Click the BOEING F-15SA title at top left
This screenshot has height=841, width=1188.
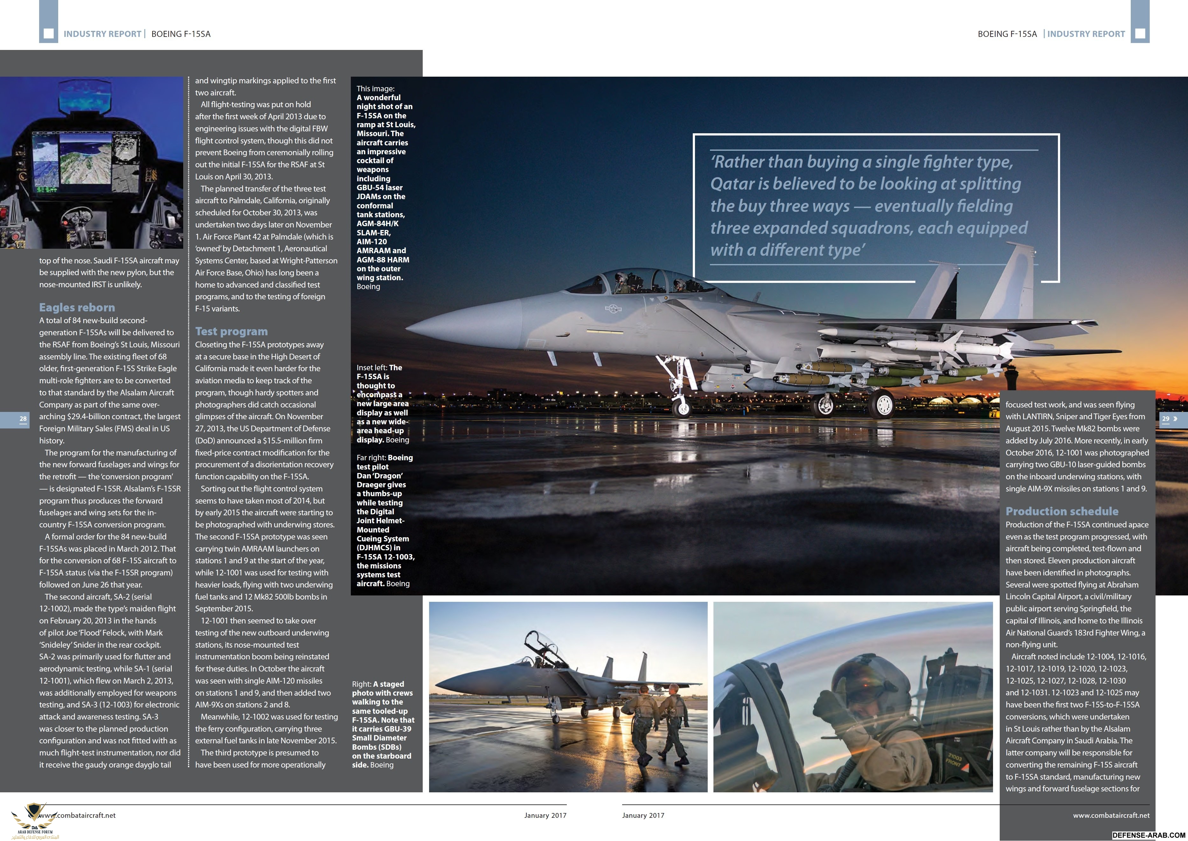coord(181,34)
